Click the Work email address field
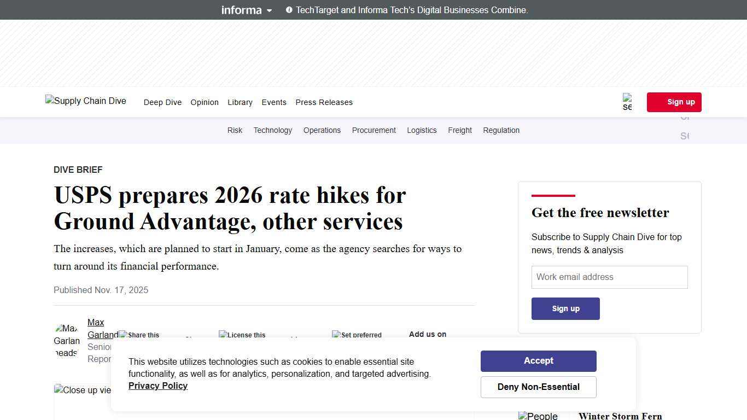Viewport: 747px width, 420px height. coord(609,277)
